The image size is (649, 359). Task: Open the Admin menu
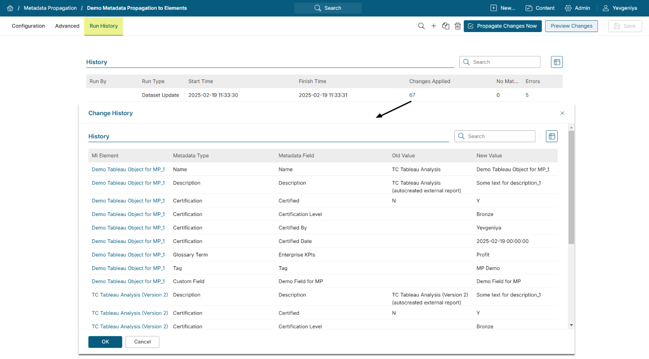pyautogui.click(x=577, y=8)
